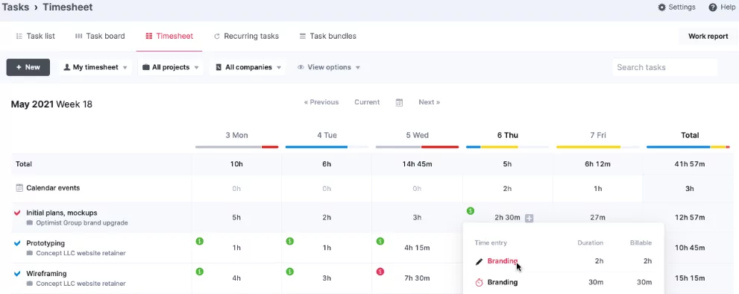The image size is (739, 294).
Task: Switch to the Task board tab
Action: click(100, 36)
